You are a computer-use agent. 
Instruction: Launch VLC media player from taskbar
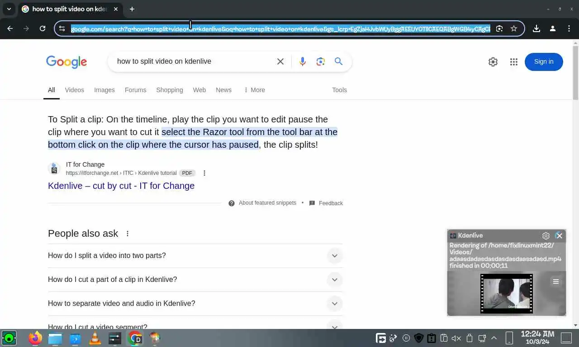[95, 338]
